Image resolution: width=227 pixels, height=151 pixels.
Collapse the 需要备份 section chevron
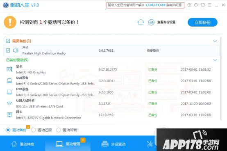click(215, 41)
